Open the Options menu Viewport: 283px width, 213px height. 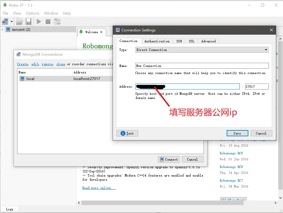click(33, 13)
